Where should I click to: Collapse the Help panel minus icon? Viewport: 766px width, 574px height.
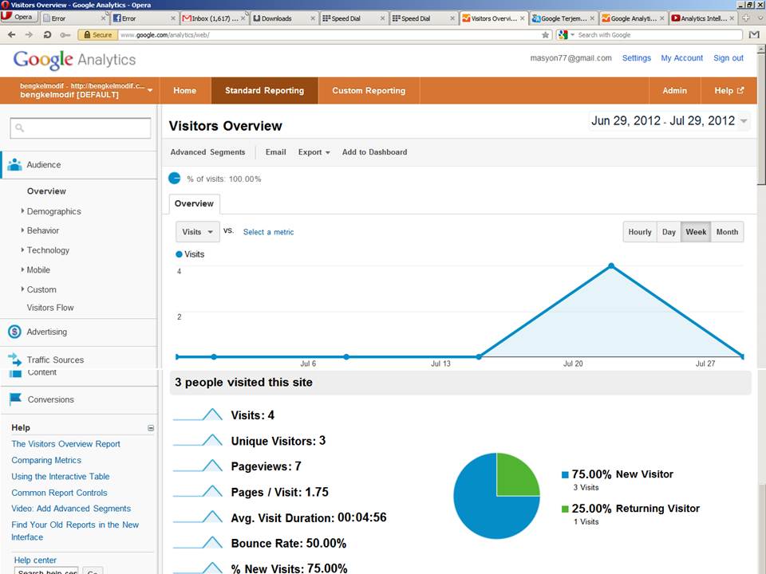coord(151,428)
